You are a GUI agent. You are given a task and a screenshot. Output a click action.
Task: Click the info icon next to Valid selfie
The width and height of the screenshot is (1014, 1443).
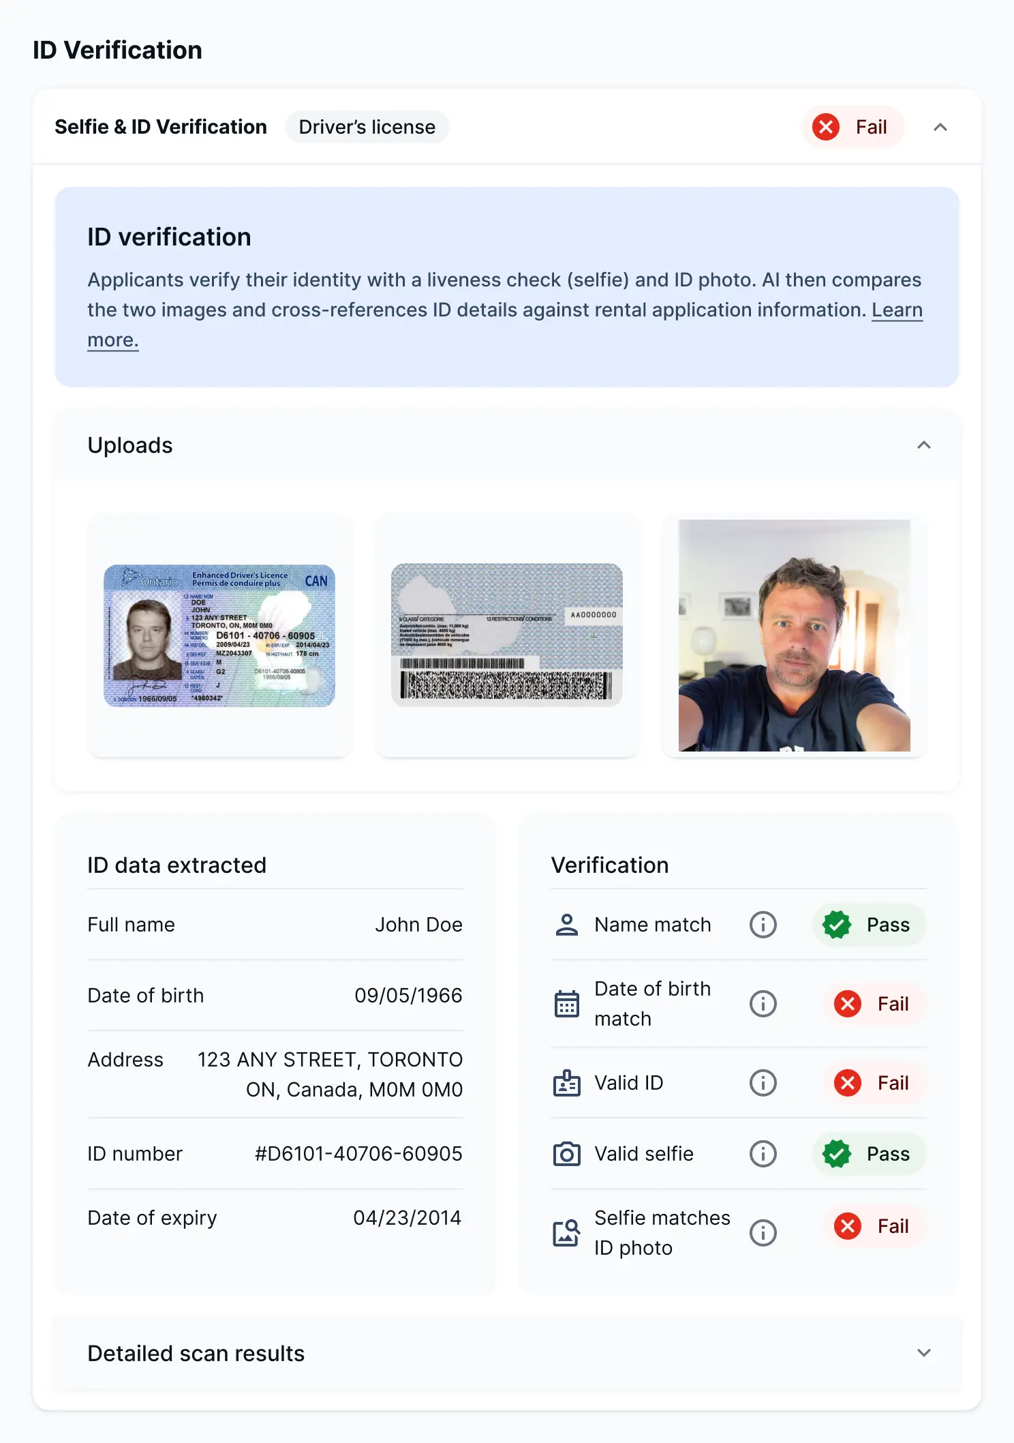(x=763, y=1154)
